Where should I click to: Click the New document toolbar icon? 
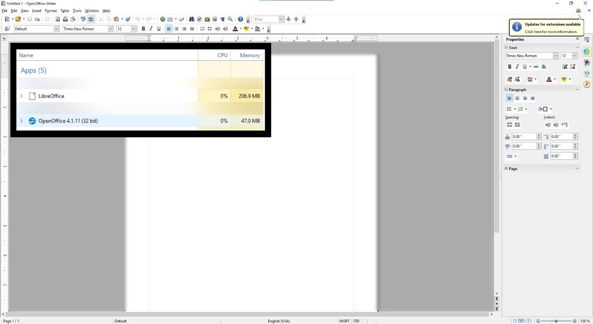[x=7, y=19]
